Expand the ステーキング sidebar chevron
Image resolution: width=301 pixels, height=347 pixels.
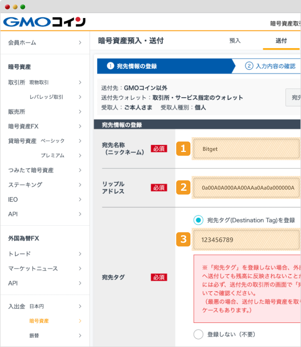[80, 185]
